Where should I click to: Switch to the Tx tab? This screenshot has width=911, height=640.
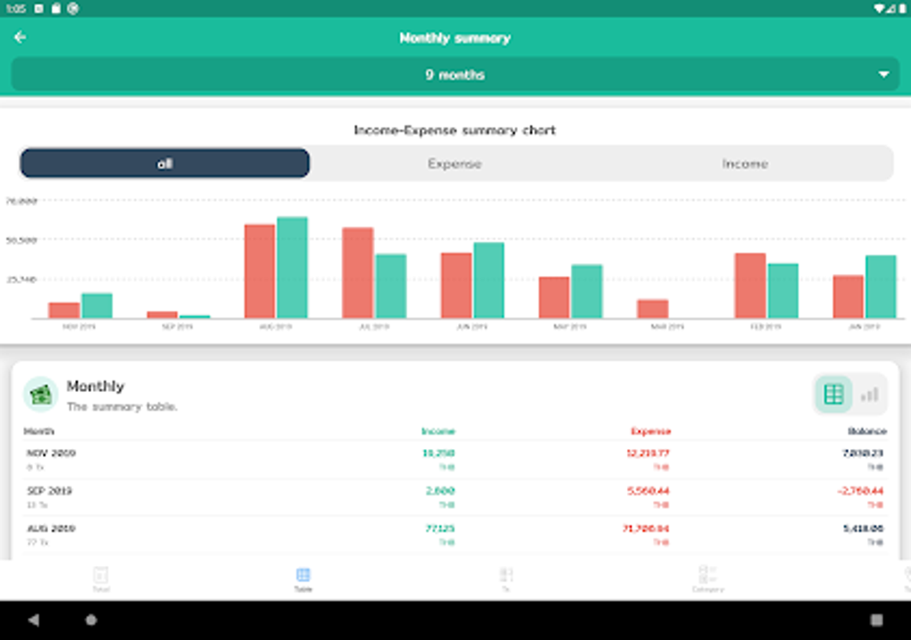(x=506, y=577)
